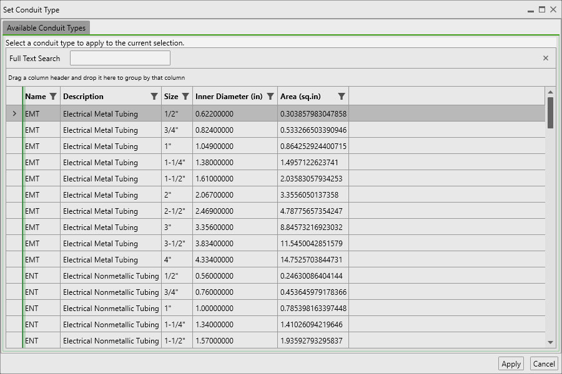Cancel the Set Conduit Type dialog
Image resolution: width=562 pixels, height=374 pixels.
click(543, 363)
